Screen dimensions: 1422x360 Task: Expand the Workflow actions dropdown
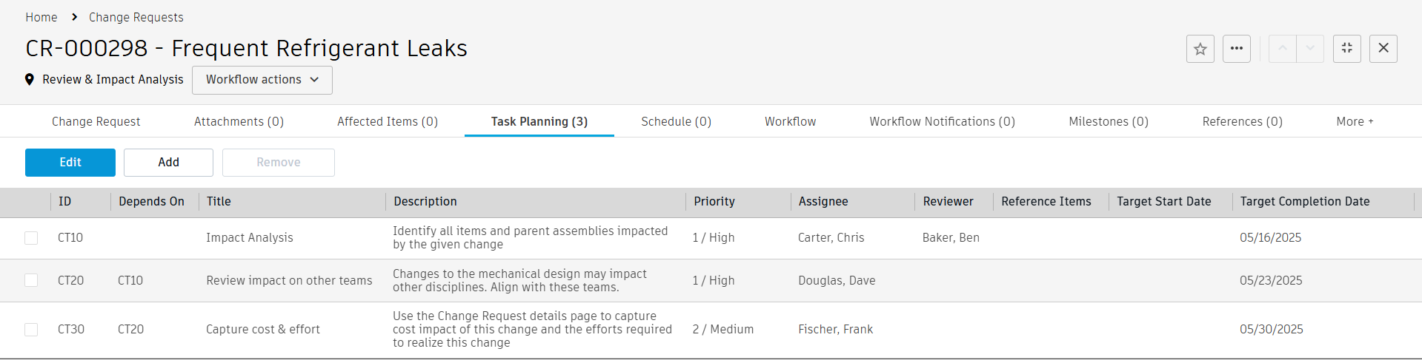coord(262,80)
